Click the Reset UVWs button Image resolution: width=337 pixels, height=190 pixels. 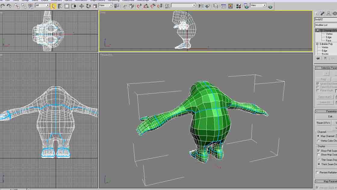click(x=323, y=123)
